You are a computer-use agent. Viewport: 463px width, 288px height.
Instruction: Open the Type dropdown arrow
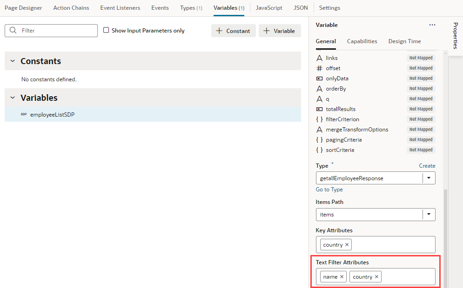pyautogui.click(x=429, y=178)
